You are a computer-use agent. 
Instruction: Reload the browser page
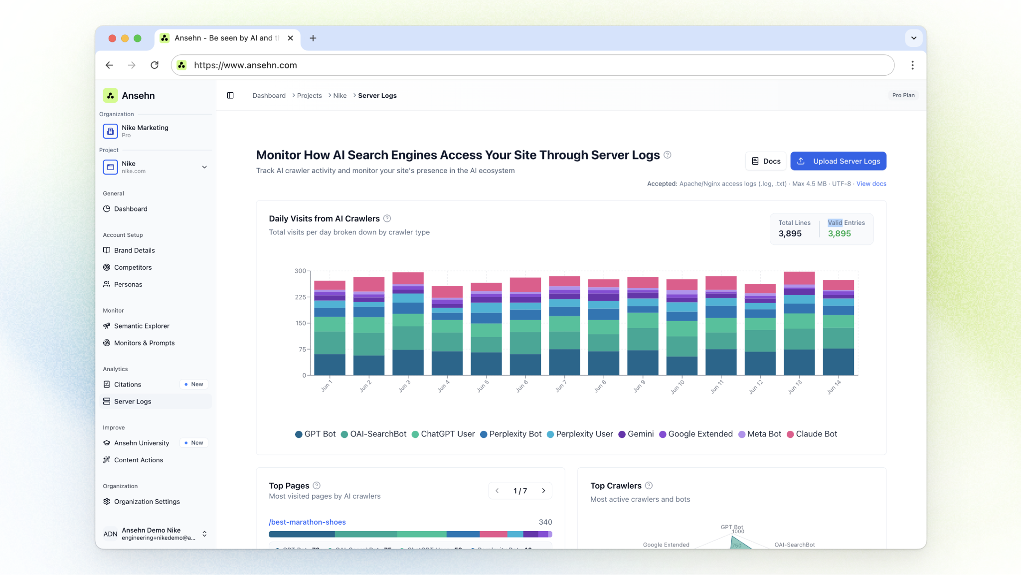tap(155, 65)
